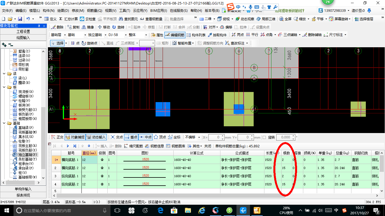
Task: Click 删除辅轴 delete auxiliary axis
Action: [312, 35]
